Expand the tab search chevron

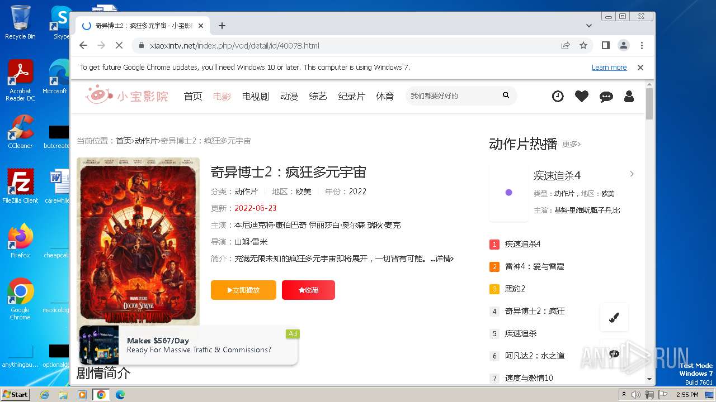[589, 26]
